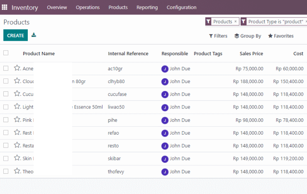Viewport: 307px width, 194px height.
Task: Star the product with reference clhyb80
Action: coord(17,81)
